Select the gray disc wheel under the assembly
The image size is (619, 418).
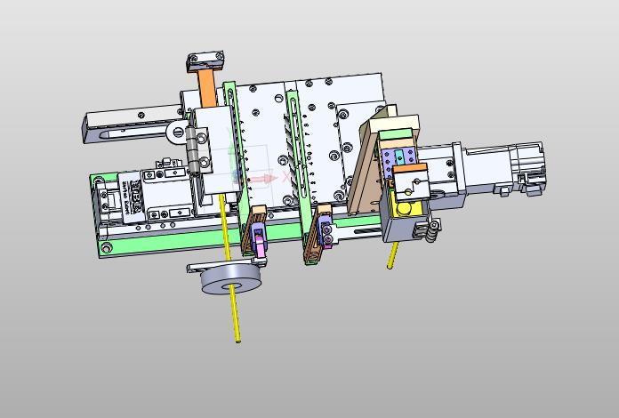pyautogui.click(x=230, y=279)
